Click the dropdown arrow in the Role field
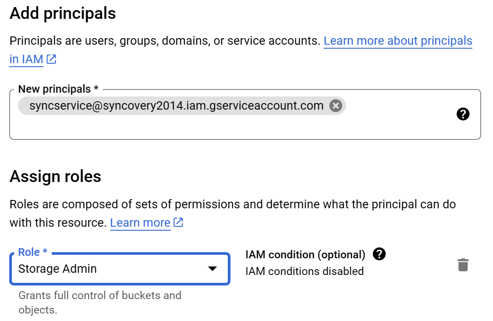The width and height of the screenshot is (493, 321). click(x=213, y=269)
